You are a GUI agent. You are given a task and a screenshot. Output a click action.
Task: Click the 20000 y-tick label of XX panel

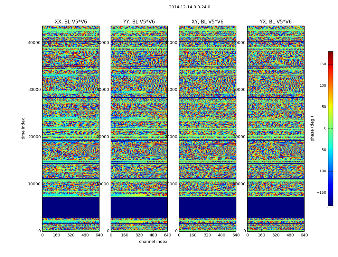point(35,137)
